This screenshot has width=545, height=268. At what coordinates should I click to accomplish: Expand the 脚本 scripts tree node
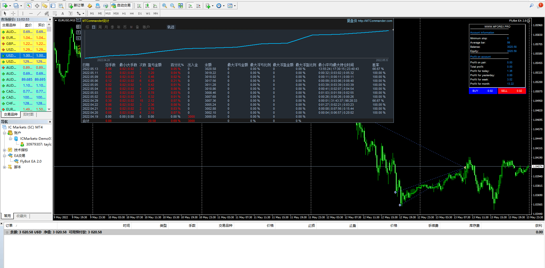click(x=5, y=167)
